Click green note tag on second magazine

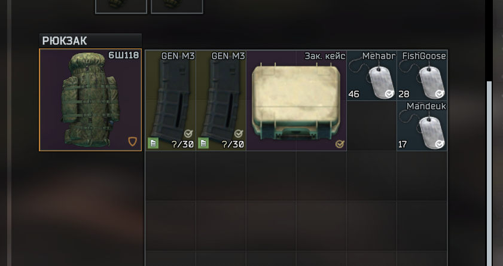(203, 143)
